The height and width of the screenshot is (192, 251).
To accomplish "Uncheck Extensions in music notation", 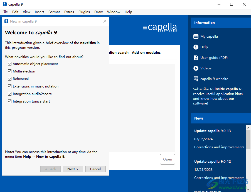I will point(9,86).
